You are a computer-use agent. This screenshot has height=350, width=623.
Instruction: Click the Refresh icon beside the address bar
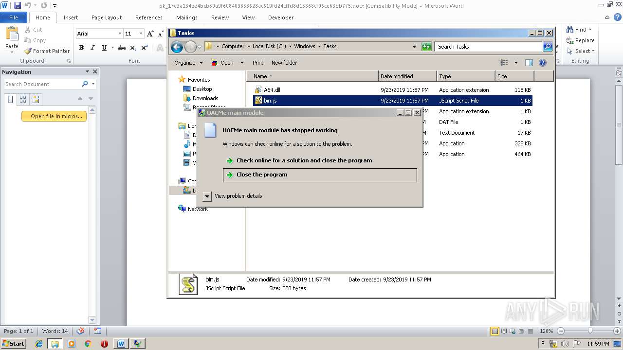click(426, 47)
